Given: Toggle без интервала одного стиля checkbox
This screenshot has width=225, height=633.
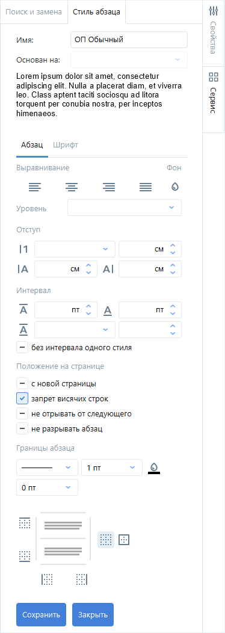Looking at the screenshot, I should coord(22,347).
